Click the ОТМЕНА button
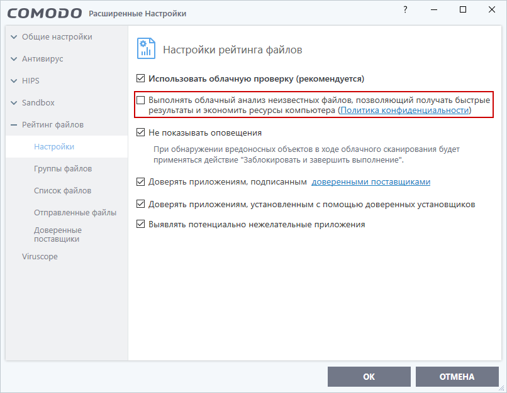507x393 pixels. pyautogui.click(x=457, y=377)
